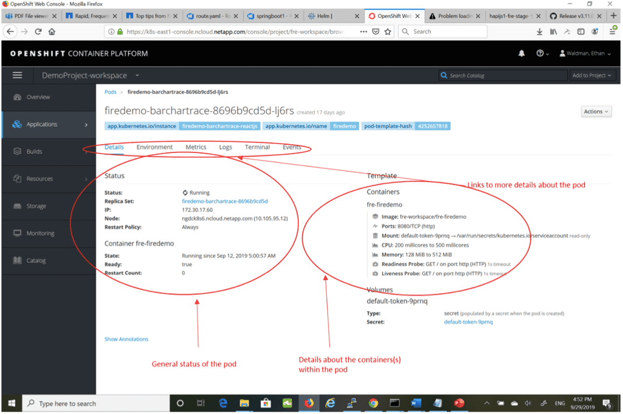Open the firedemo-barchartrace-8696b9cd5d replica set link
The width and height of the screenshot is (623, 414).
tap(225, 201)
